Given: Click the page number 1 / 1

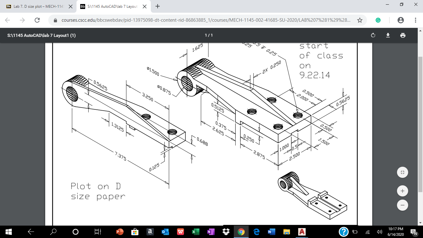Looking at the screenshot, I should [x=209, y=35].
